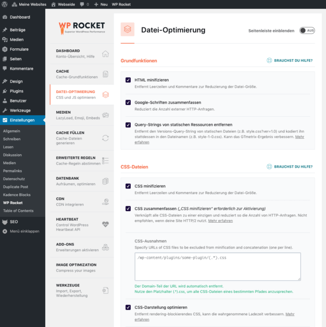Click the Werkzeuge import export icon

105,290
